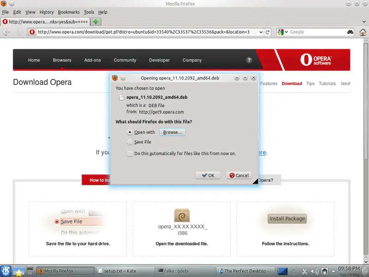369x277 pixels.
Task: Click the favorites star icon in taskbar
Action: [18, 271]
